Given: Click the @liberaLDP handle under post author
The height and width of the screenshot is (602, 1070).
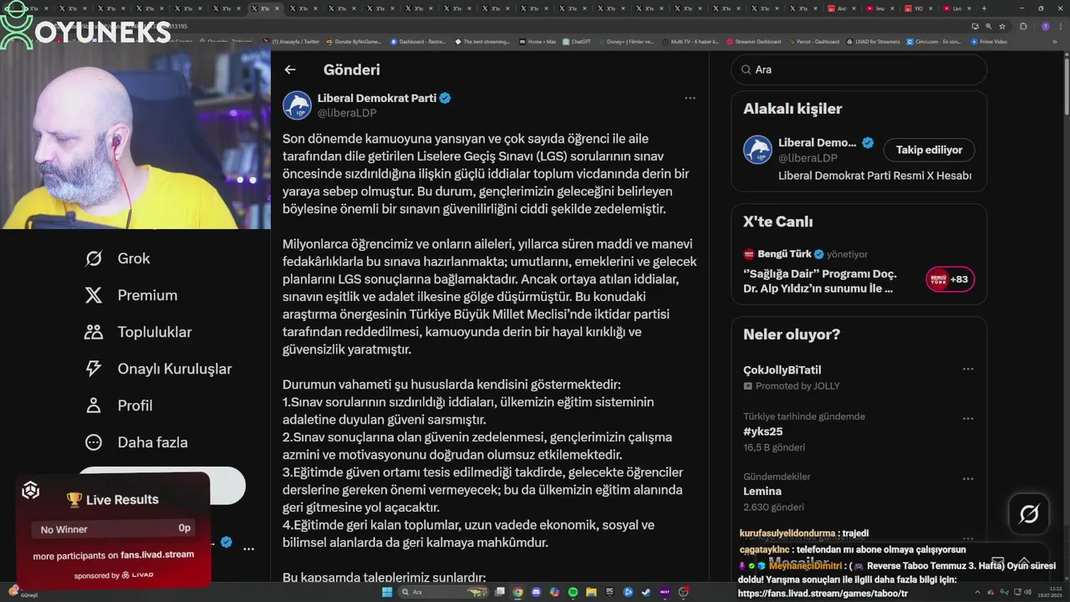Looking at the screenshot, I should [347, 113].
